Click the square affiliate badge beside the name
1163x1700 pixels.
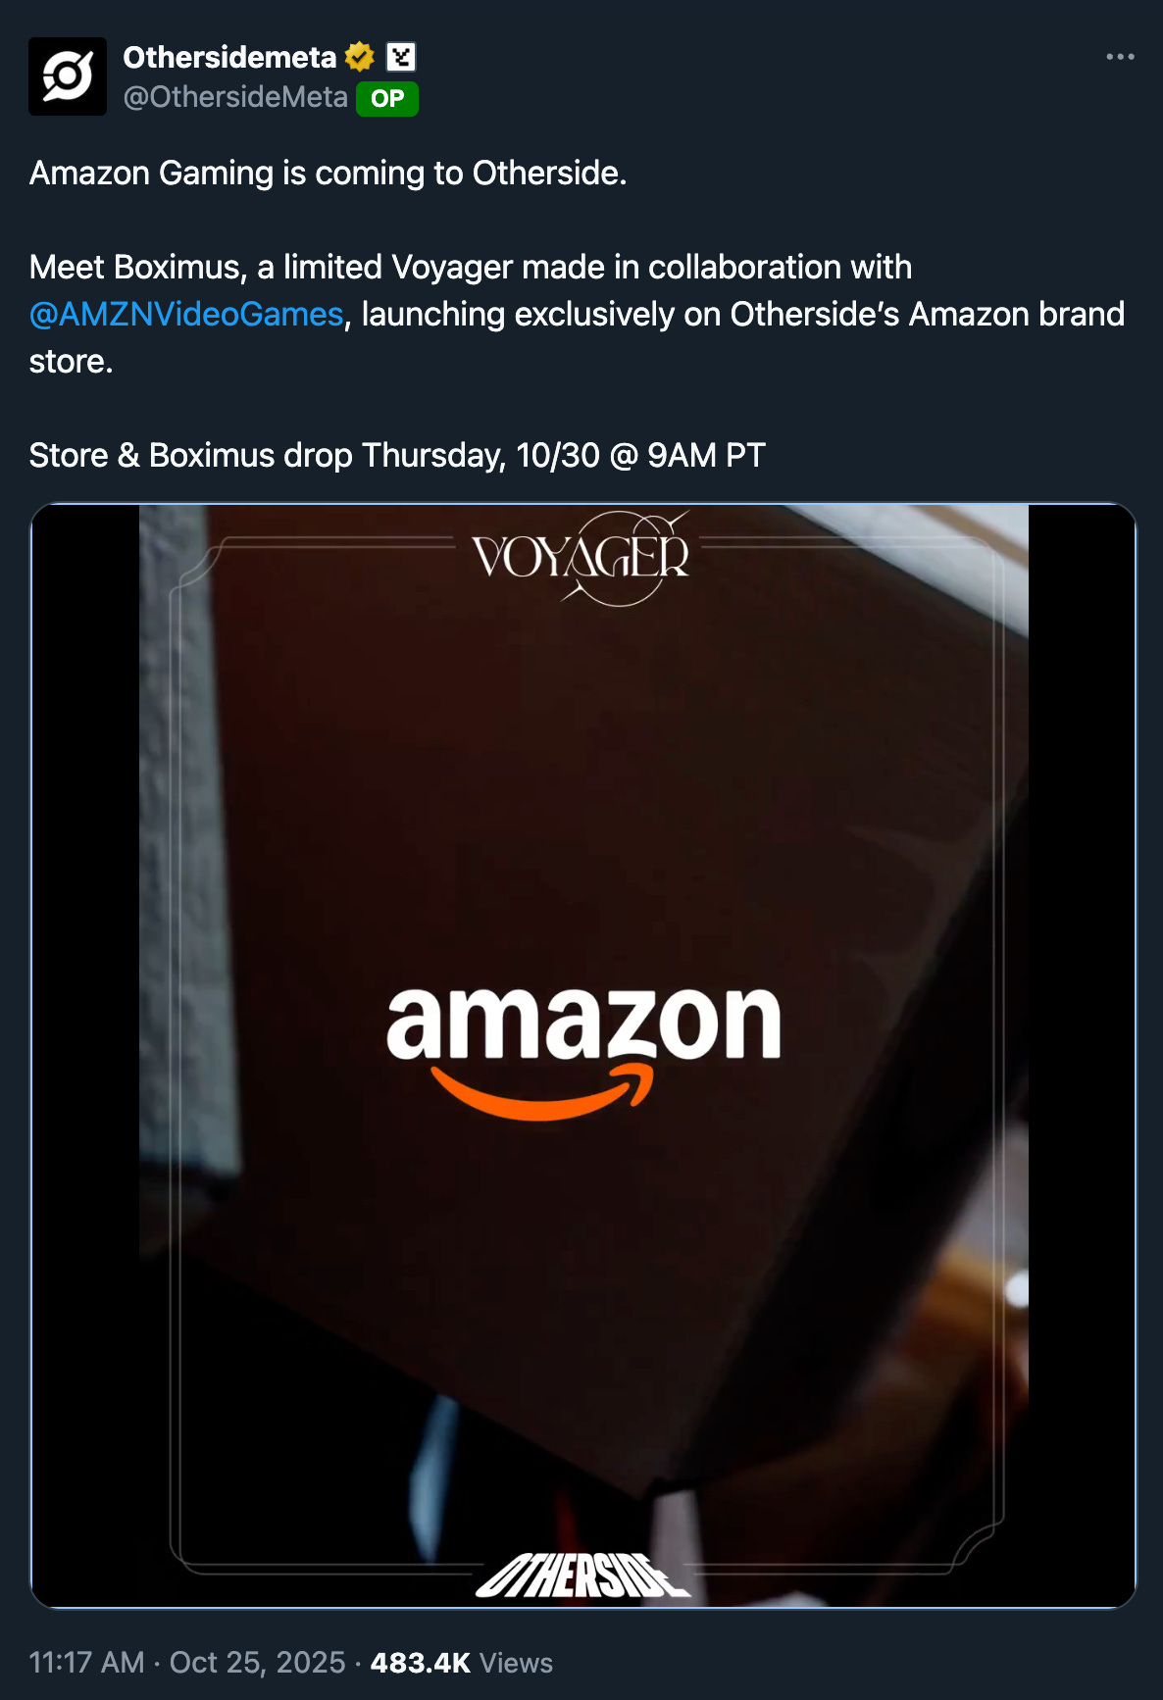(x=401, y=58)
